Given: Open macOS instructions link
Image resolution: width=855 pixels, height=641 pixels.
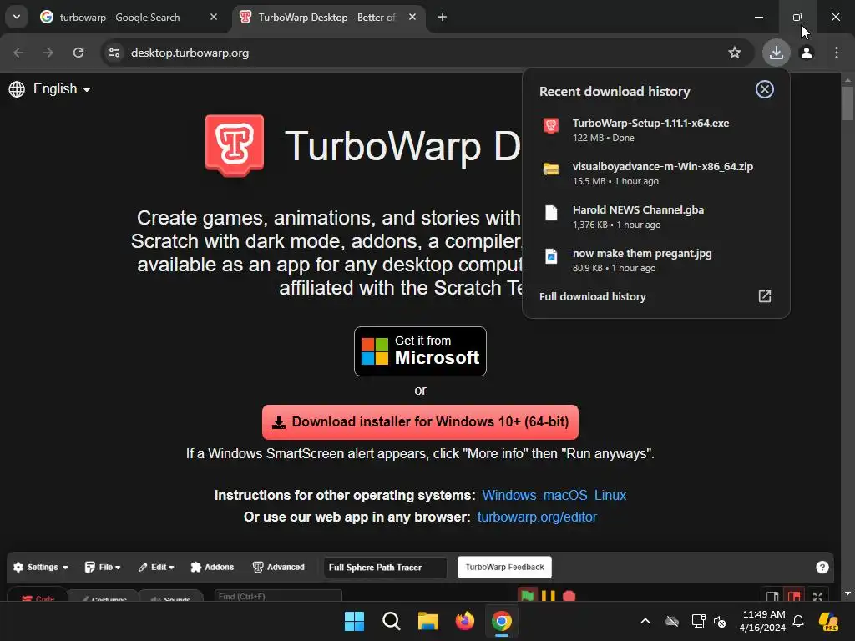Looking at the screenshot, I should [565, 495].
